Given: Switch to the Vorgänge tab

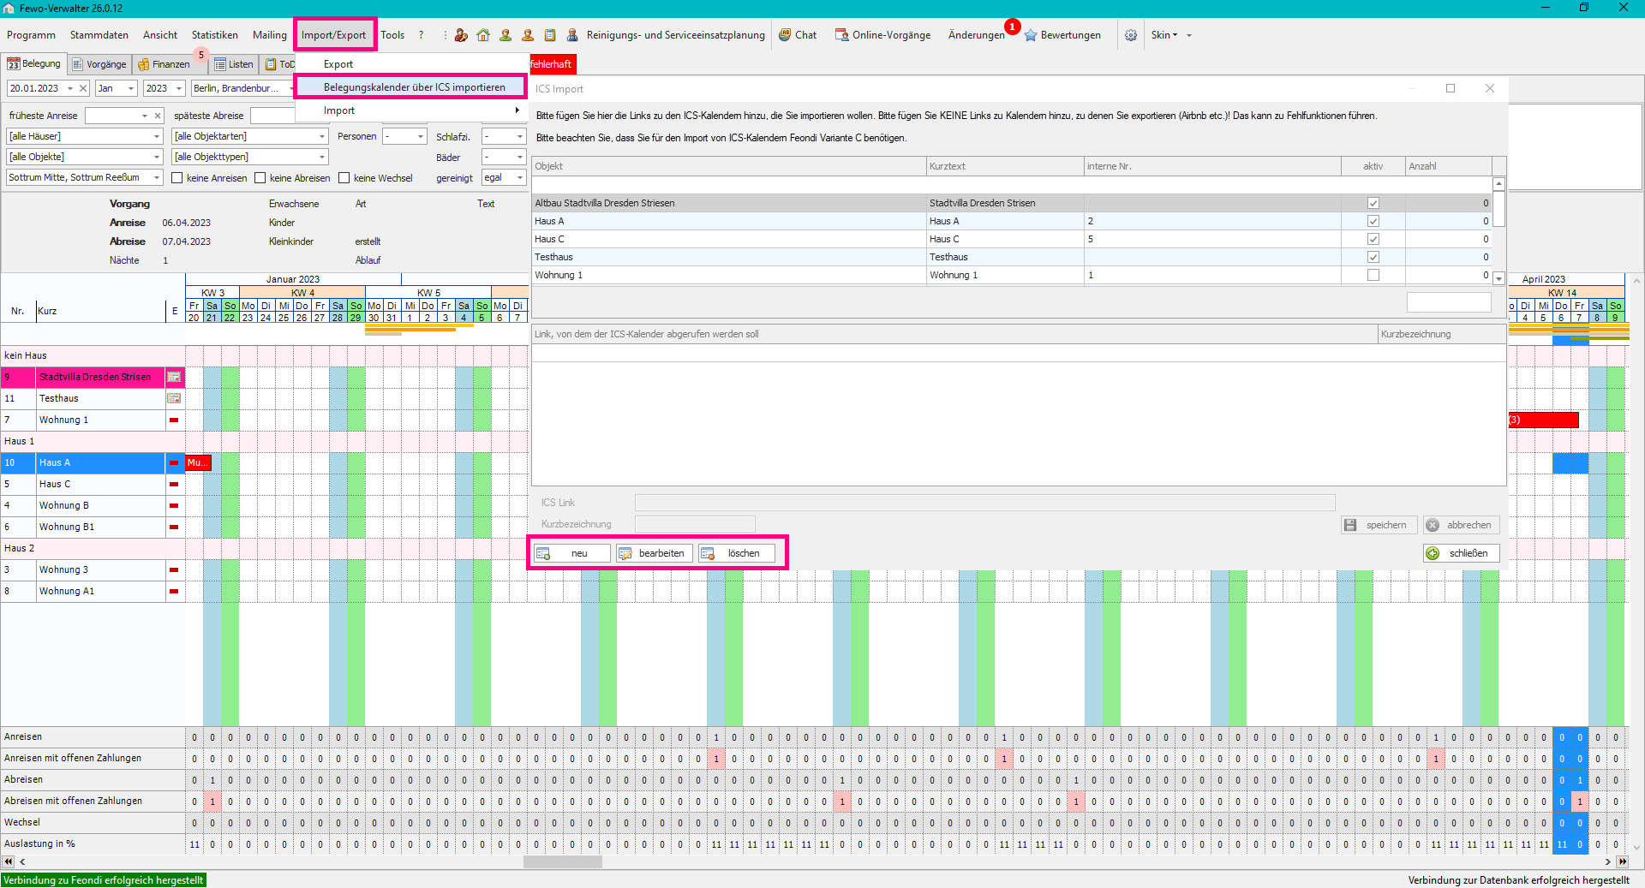Looking at the screenshot, I should [x=100, y=64].
